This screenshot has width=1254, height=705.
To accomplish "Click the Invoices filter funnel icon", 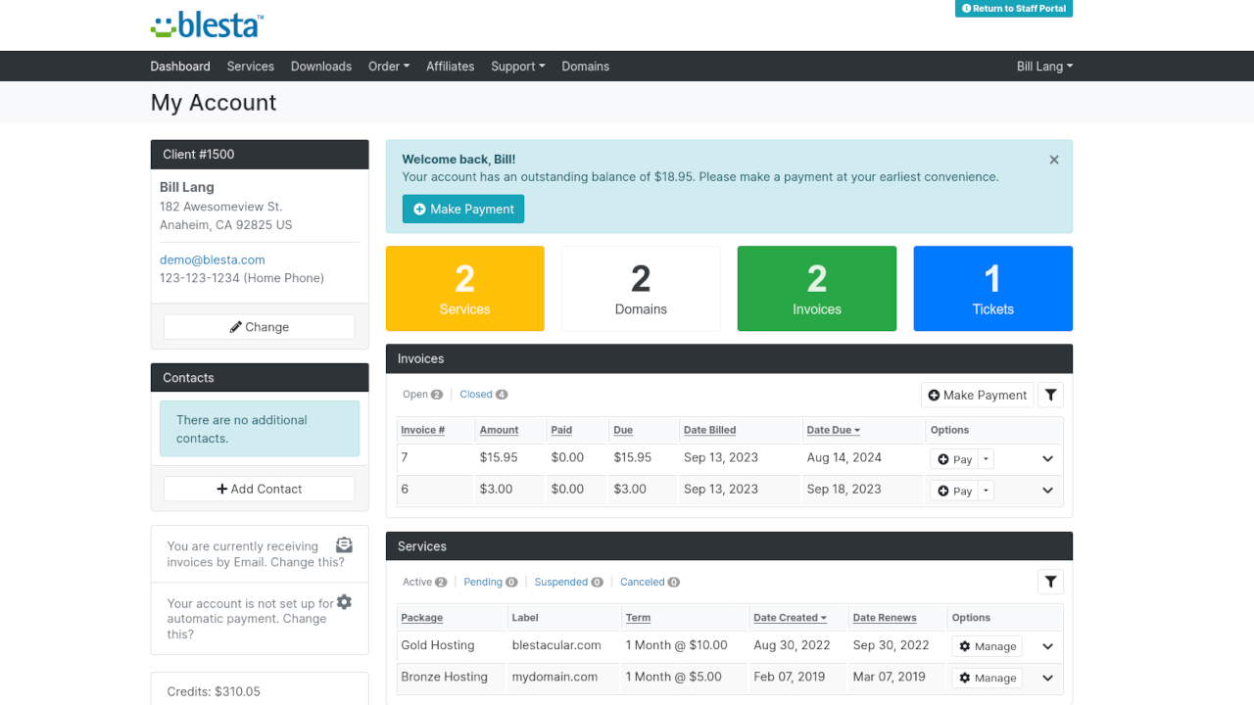I will pyautogui.click(x=1050, y=395).
